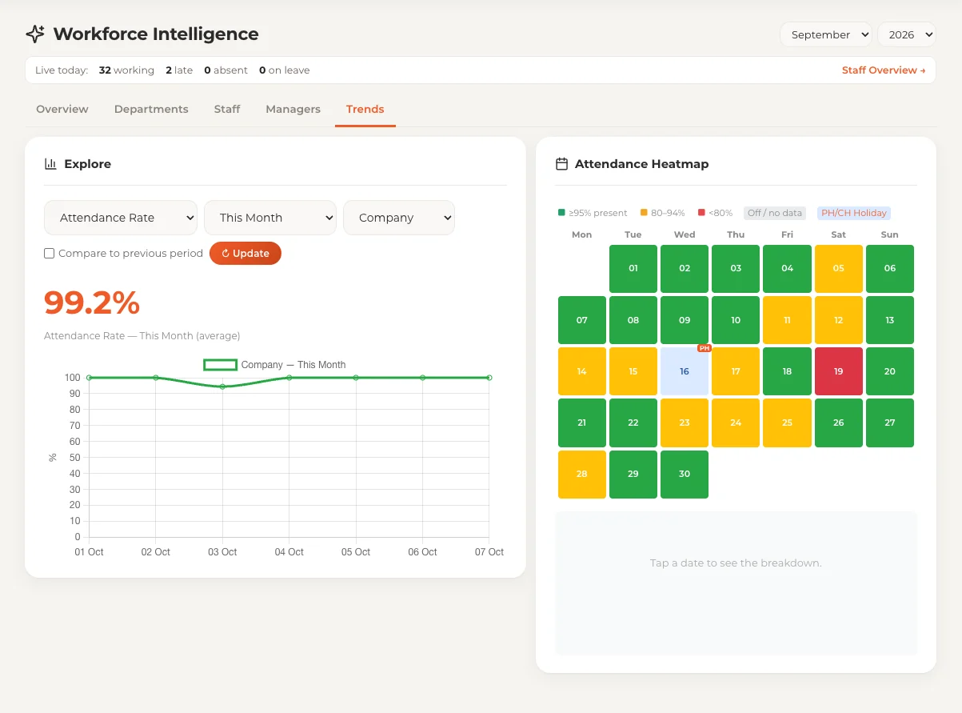Select yellow day 17 in the heatmap
The width and height of the screenshot is (962, 713).
[x=736, y=371]
